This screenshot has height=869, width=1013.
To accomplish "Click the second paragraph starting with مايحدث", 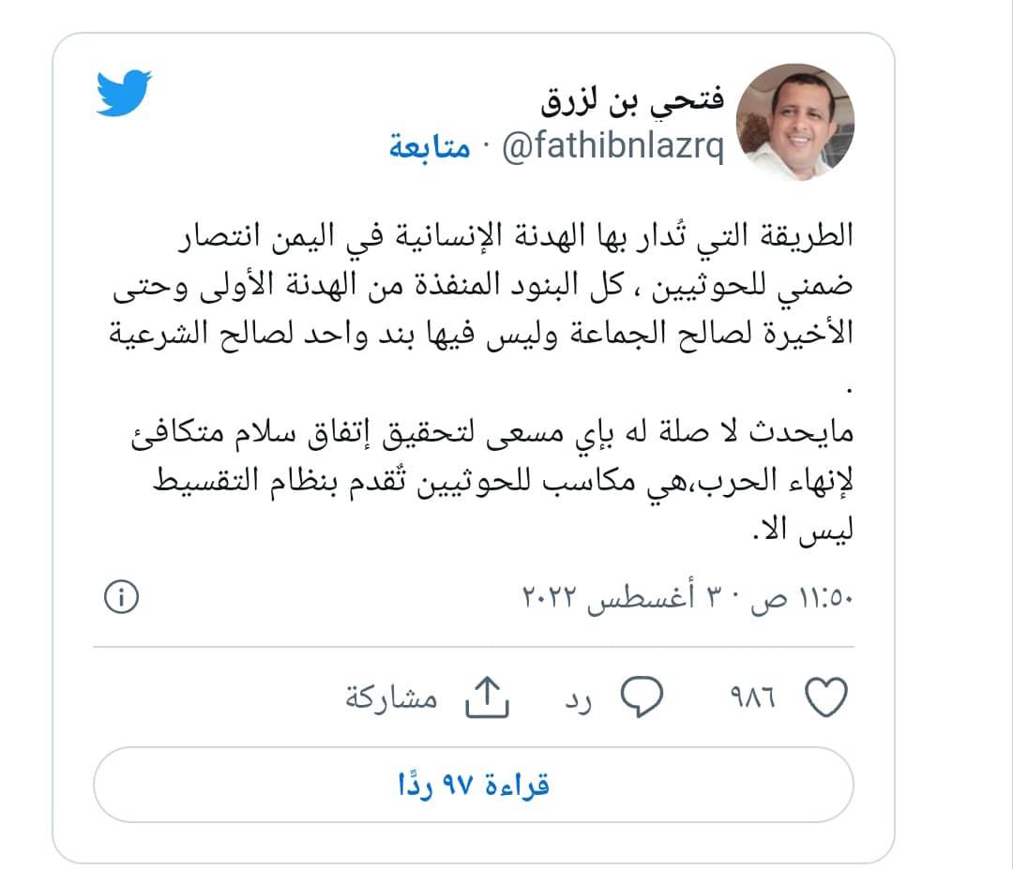I will coord(492,480).
